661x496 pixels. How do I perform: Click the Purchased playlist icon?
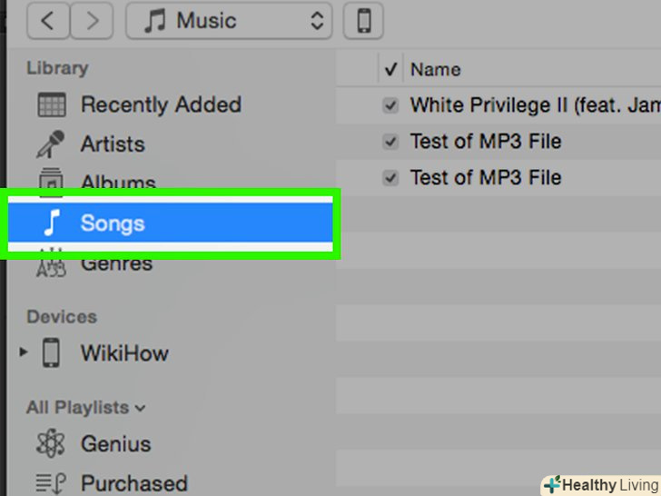pos(51,482)
